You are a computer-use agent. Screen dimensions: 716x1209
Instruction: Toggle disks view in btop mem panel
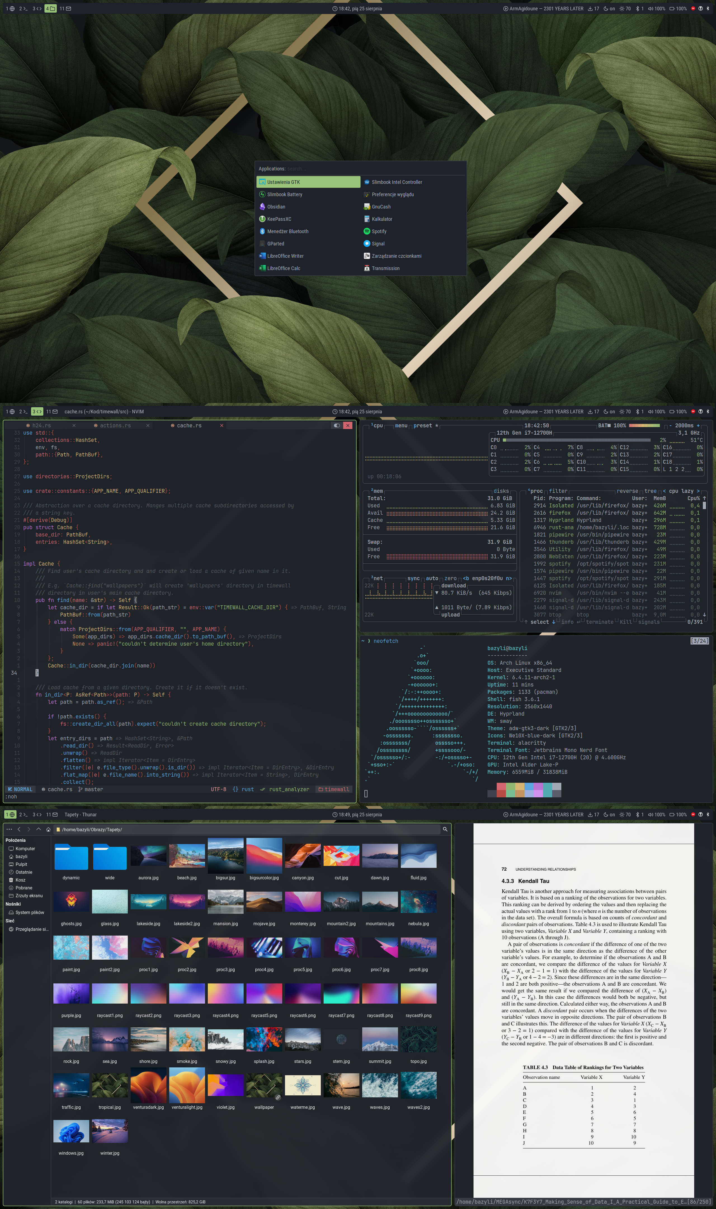click(x=501, y=491)
